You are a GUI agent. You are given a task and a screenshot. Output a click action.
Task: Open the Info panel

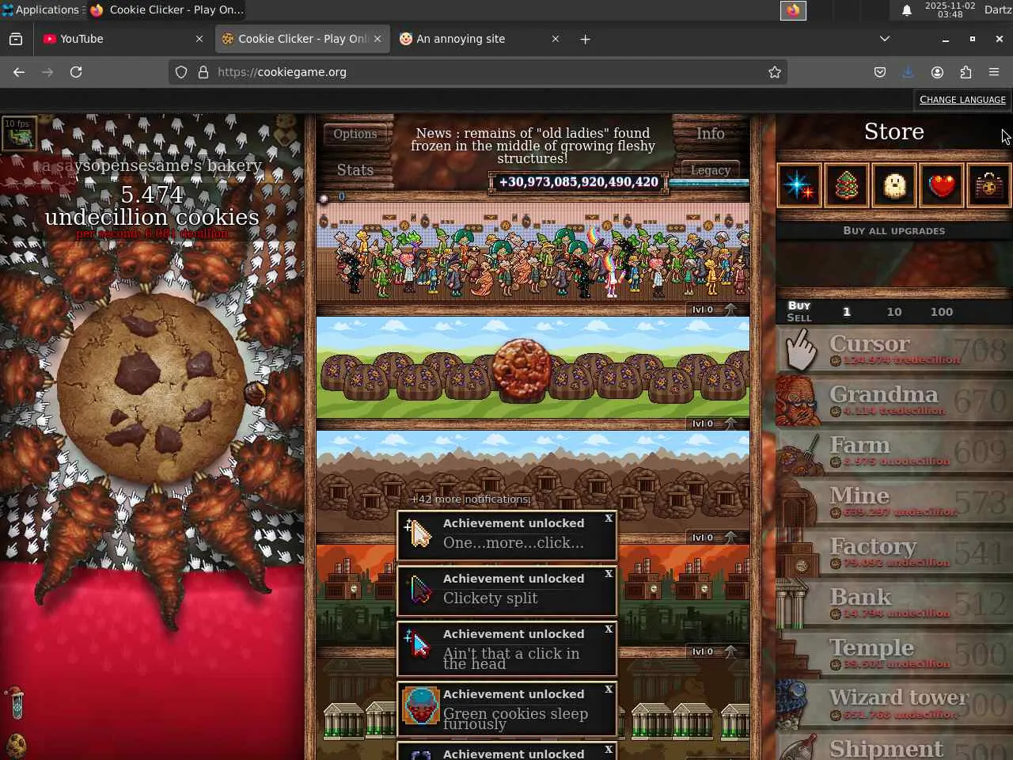coord(711,134)
